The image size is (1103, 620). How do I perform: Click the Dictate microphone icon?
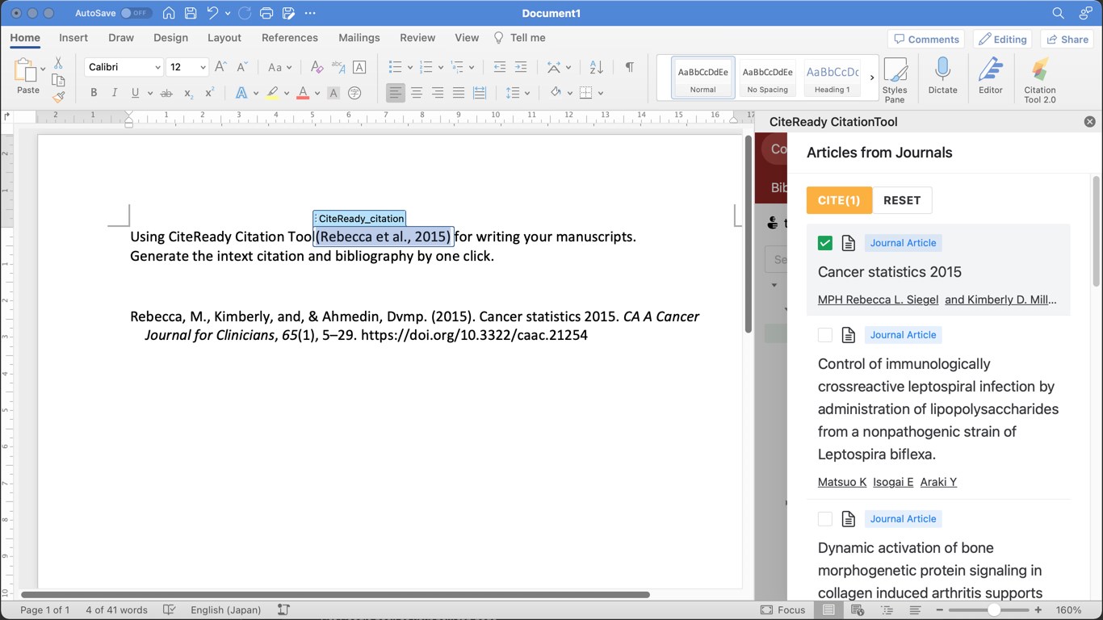tap(942, 77)
